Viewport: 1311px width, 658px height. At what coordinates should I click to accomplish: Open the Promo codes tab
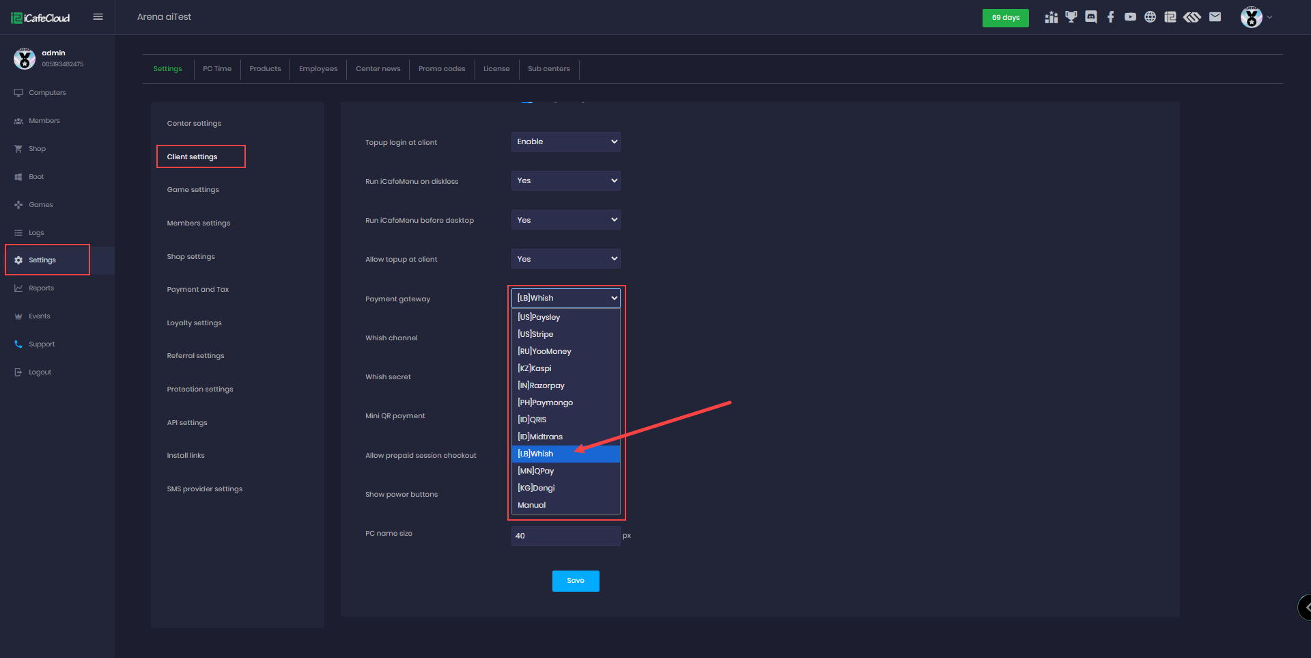(442, 69)
